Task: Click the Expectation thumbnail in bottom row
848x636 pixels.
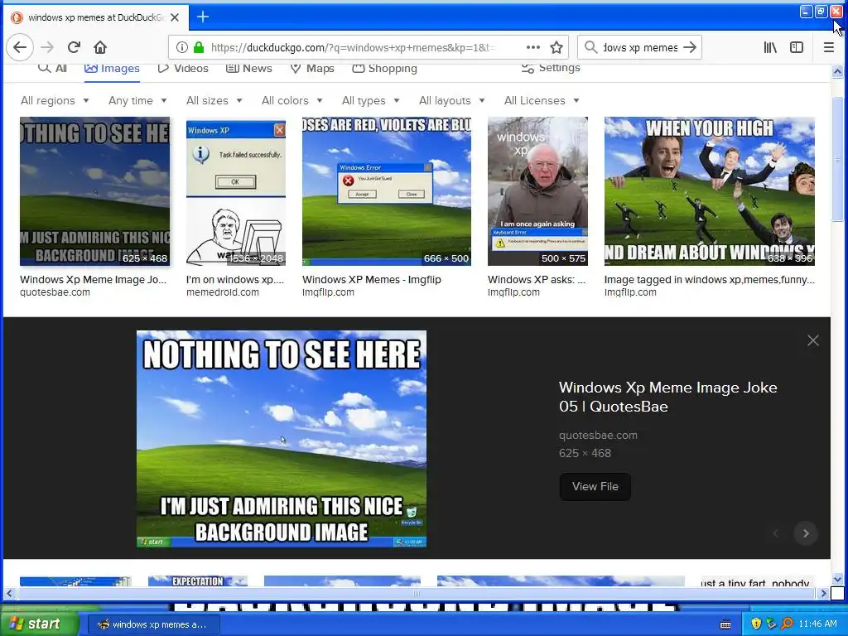Action: [198, 581]
